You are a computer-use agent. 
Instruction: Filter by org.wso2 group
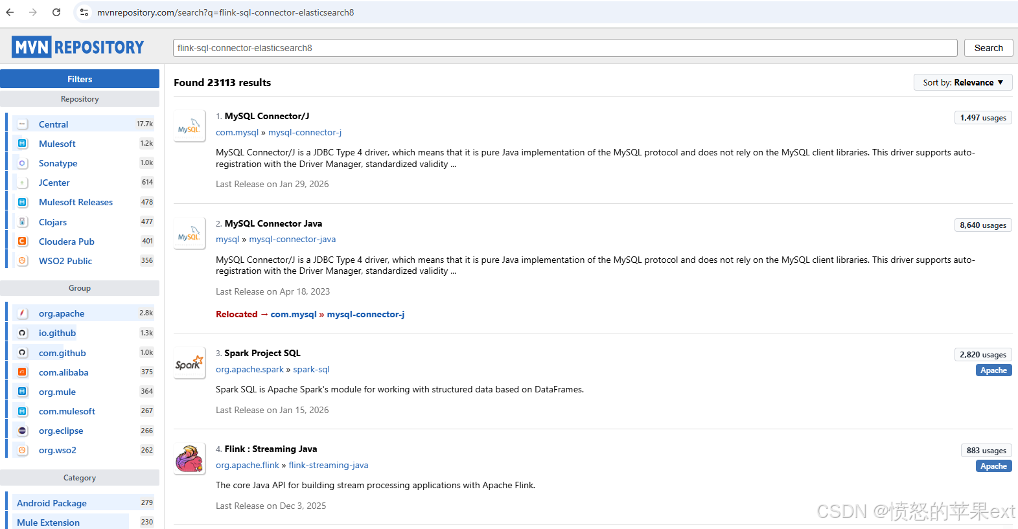click(x=58, y=450)
